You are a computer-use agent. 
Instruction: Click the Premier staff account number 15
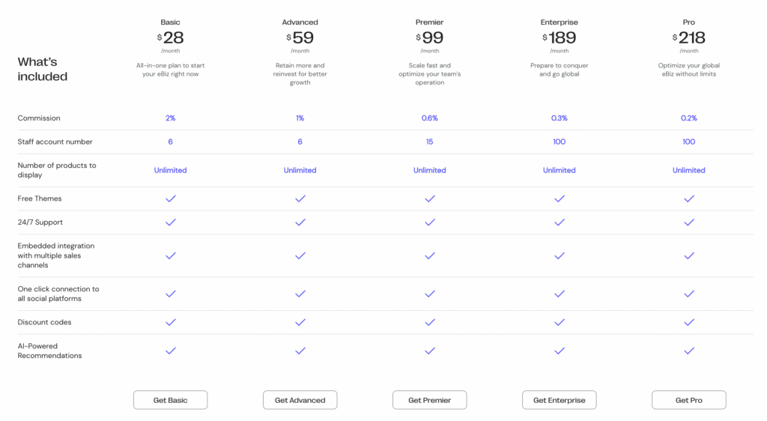point(429,142)
